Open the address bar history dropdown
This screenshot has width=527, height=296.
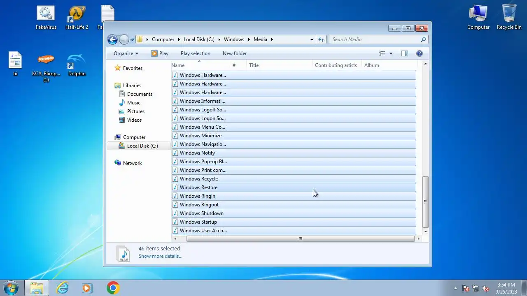tap(312, 39)
